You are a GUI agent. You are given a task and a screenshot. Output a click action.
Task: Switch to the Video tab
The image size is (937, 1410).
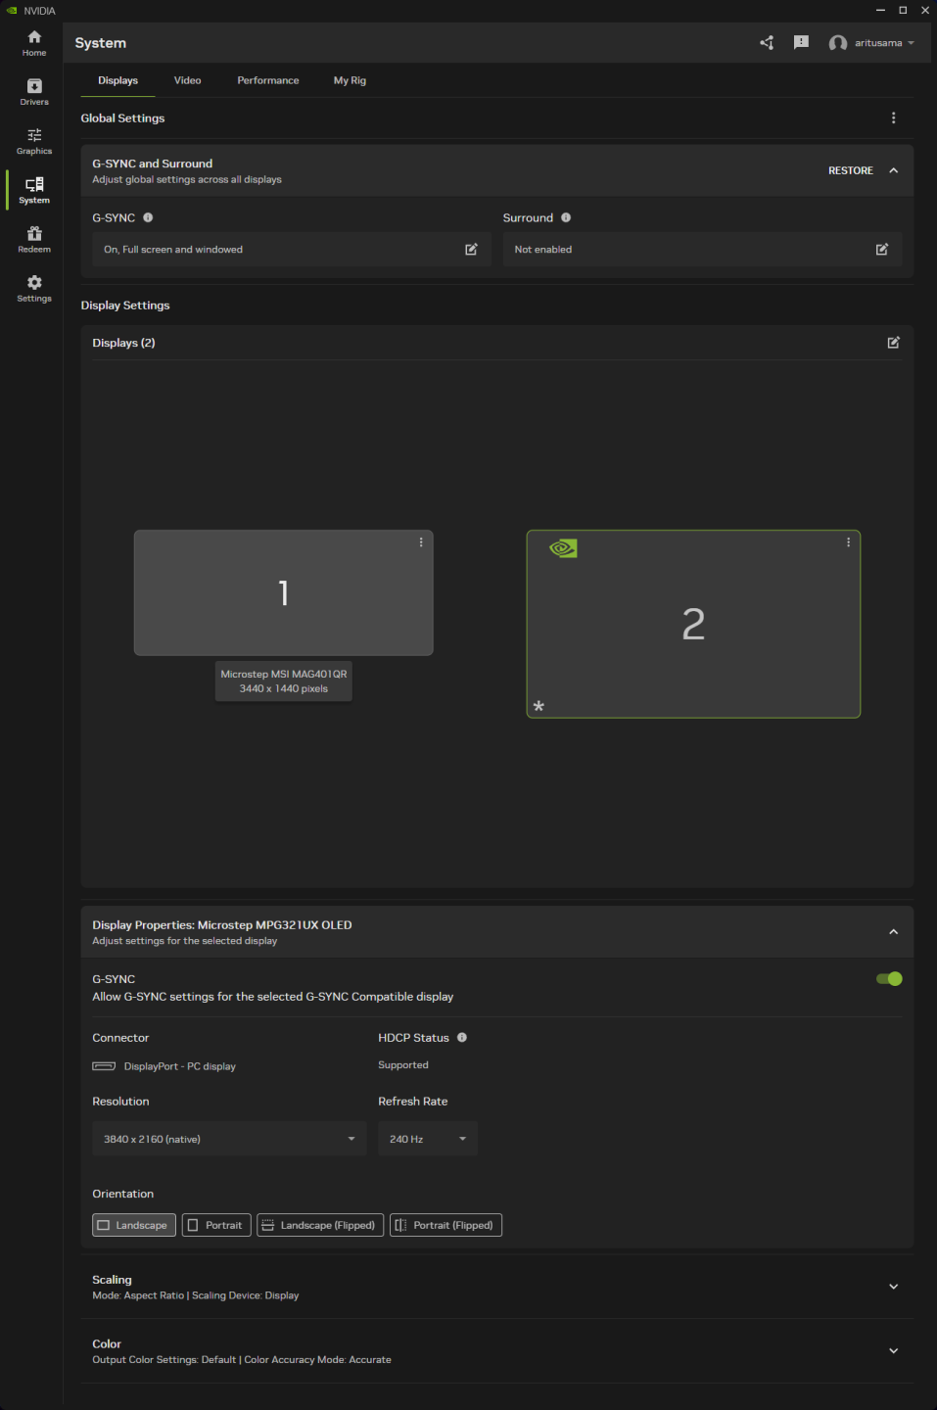(x=187, y=80)
